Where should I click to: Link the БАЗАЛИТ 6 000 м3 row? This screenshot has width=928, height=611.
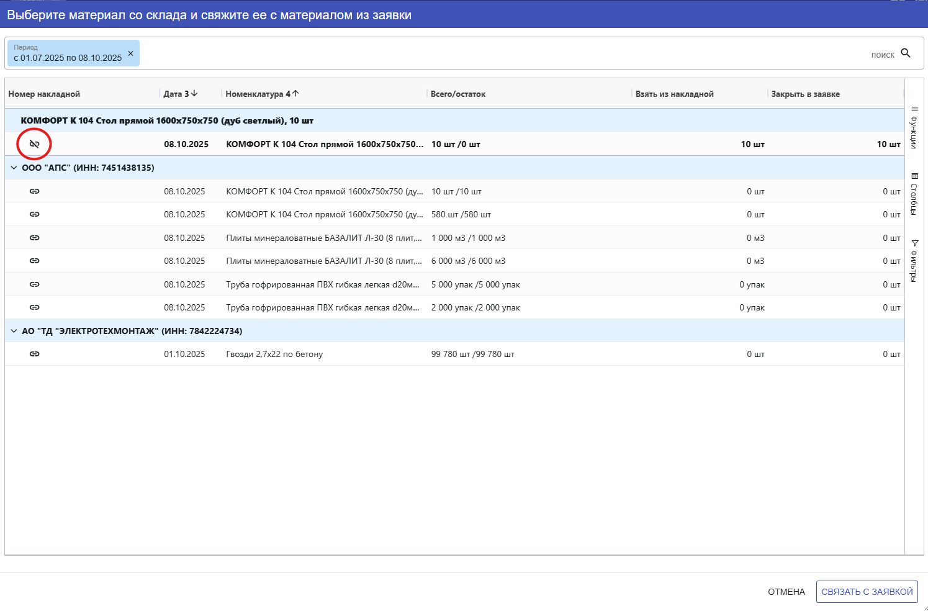pos(35,261)
